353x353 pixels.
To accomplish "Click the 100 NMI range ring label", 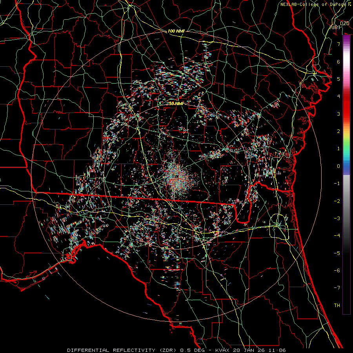I will click(176, 31).
